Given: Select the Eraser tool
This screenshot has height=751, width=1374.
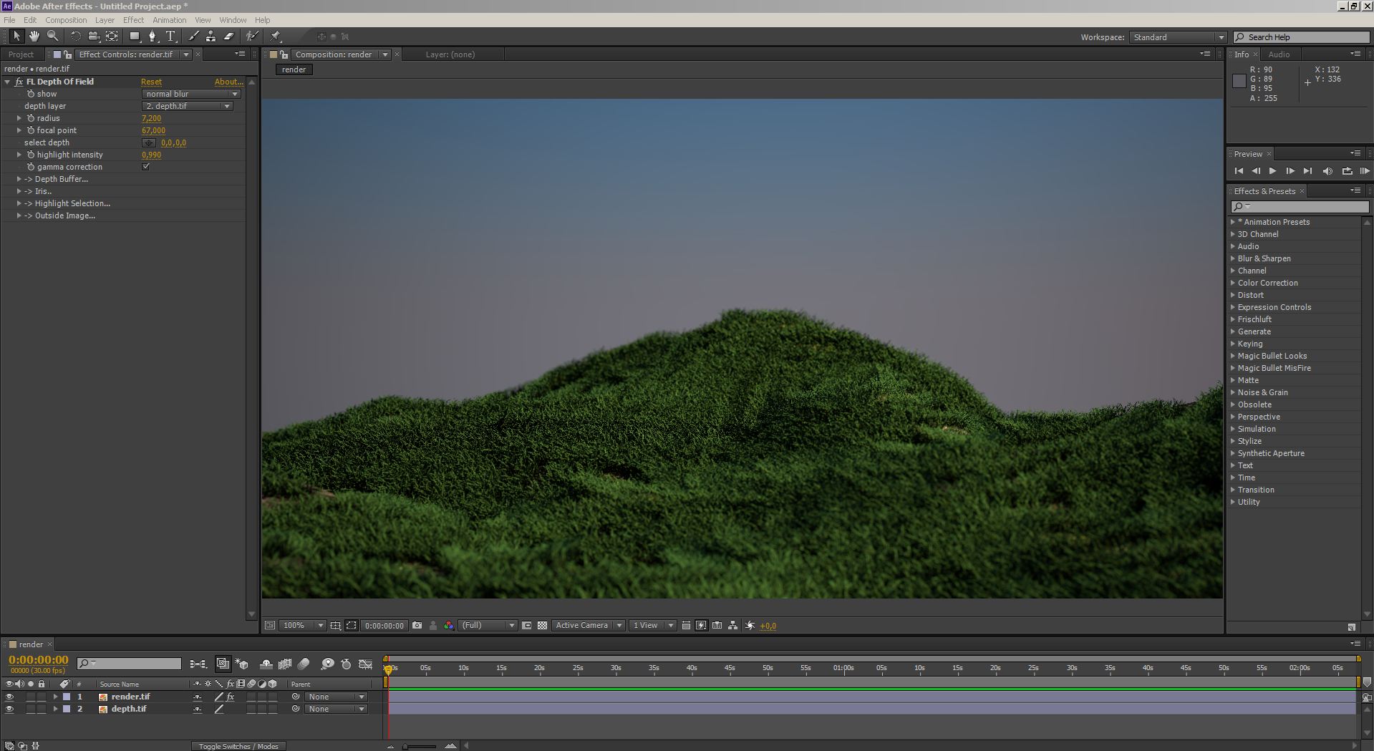Looking at the screenshot, I should [x=229, y=36].
